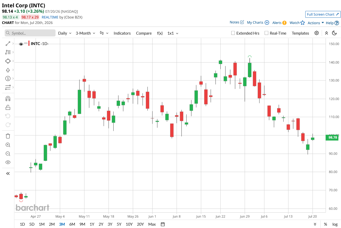Click the redo arrow icon
Screen dimensions: 341x228
pos(8,125)
